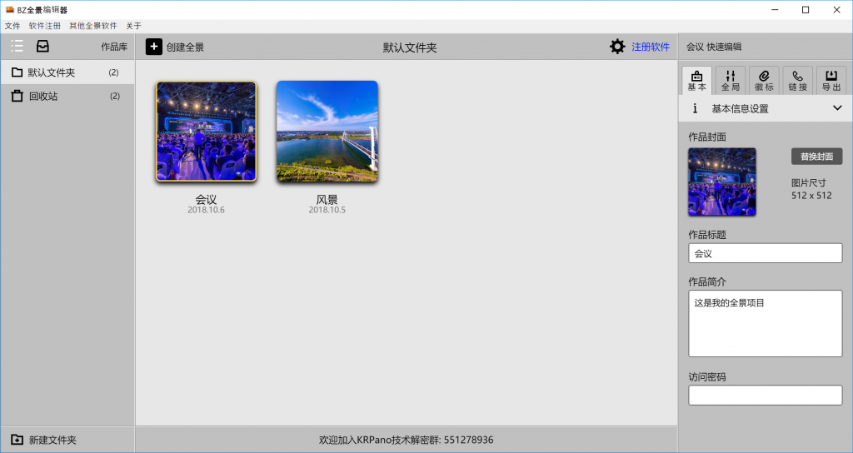Click the BZ全景编辑器 app icon in the title bar
Screen dimensions: 853x453
[x=10, y=10]
